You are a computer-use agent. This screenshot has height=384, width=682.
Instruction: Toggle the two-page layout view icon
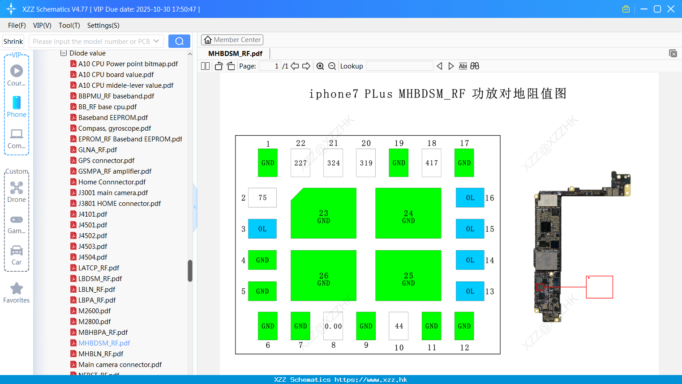[205, 66]
